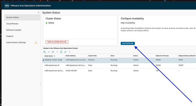
Task: Open Software Update in the sidebar
Action: pyautogui.click(x=14, y=30)
